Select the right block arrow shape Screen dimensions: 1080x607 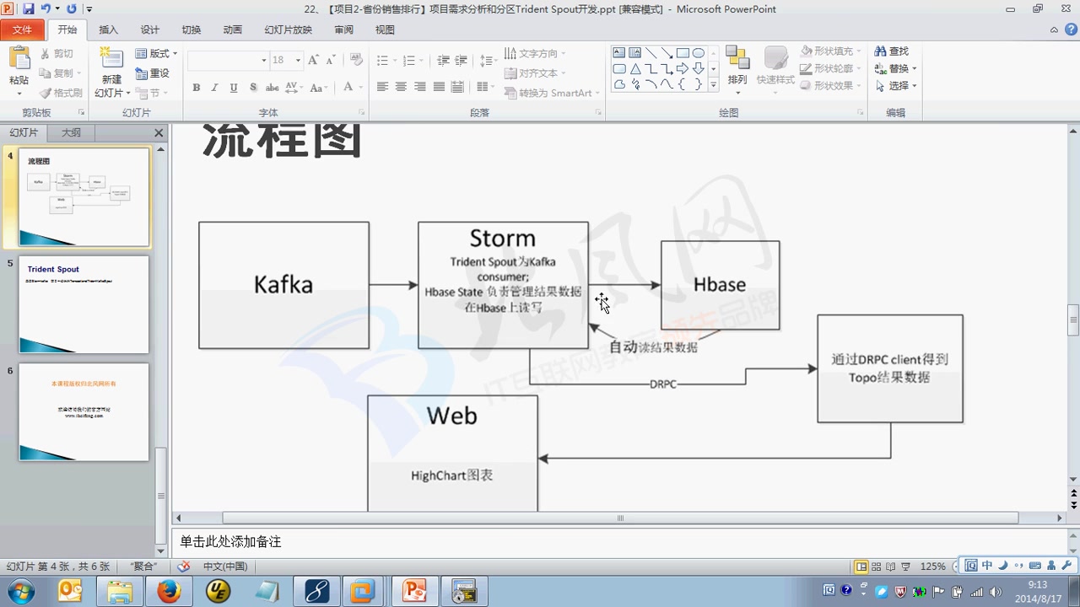(683, 69)
